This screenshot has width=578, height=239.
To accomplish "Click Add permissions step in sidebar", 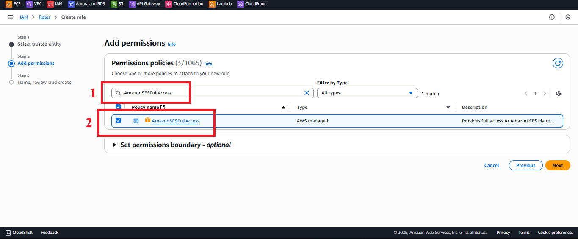I will coord(36,63).
